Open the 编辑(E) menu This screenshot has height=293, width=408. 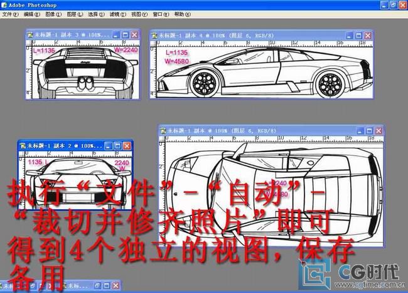32,14
